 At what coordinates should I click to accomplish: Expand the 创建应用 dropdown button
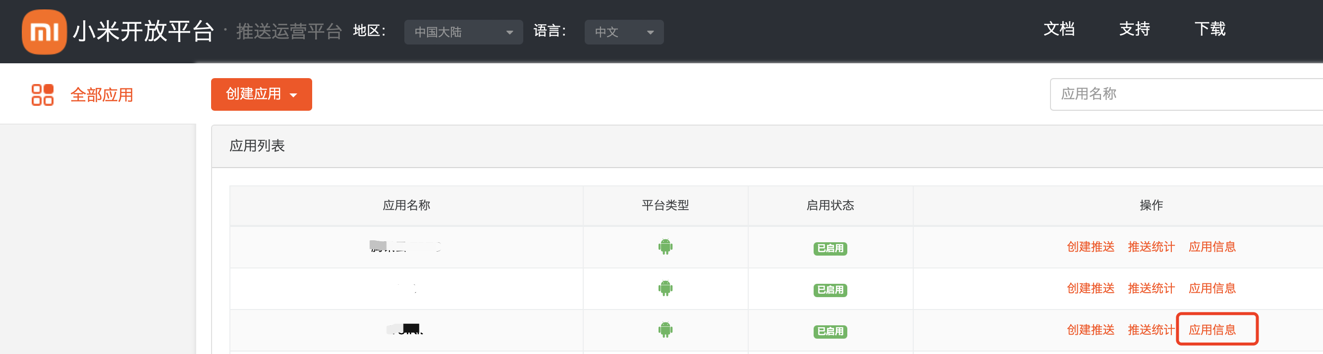tap(262, 94)
